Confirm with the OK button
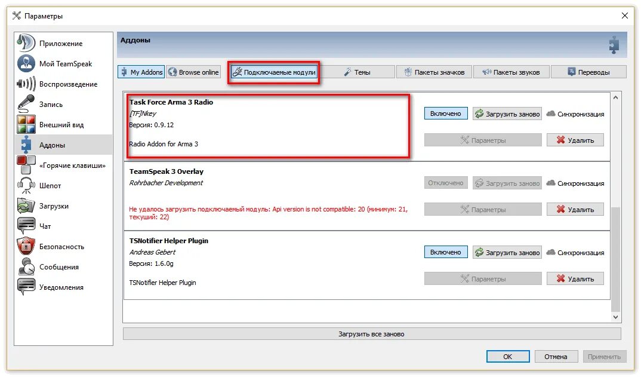This screenshot has width=641, height=377. pos(508,357)
